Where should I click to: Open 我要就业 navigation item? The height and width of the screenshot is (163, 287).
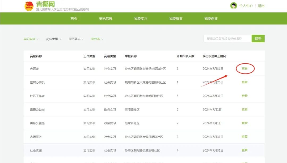tap(176, 19)
